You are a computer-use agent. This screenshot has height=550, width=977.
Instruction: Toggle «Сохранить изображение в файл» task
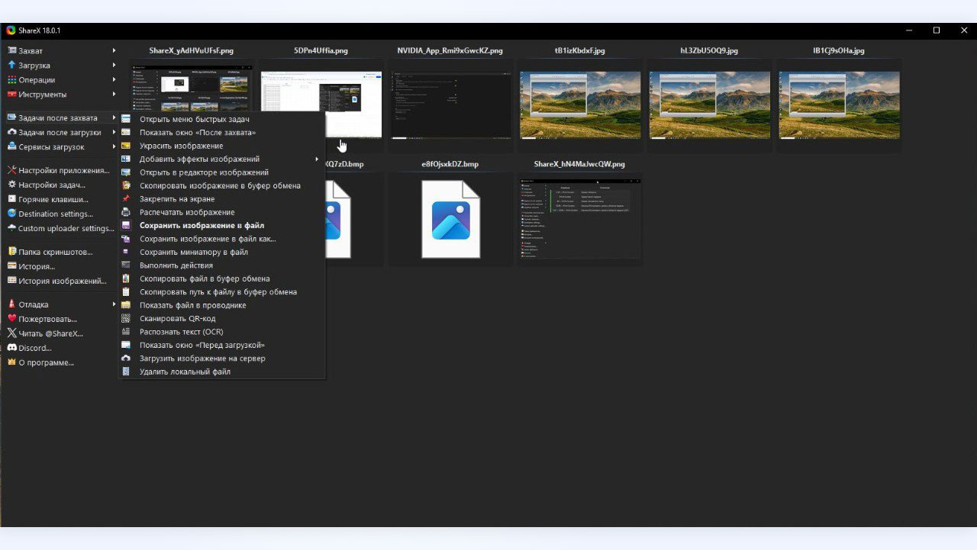202,226
